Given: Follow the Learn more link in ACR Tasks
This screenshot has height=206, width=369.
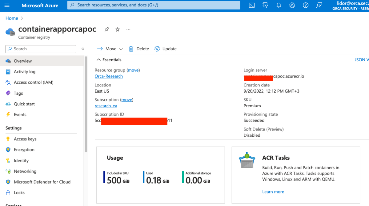Looking at the screenshot, I should [273, 192].
